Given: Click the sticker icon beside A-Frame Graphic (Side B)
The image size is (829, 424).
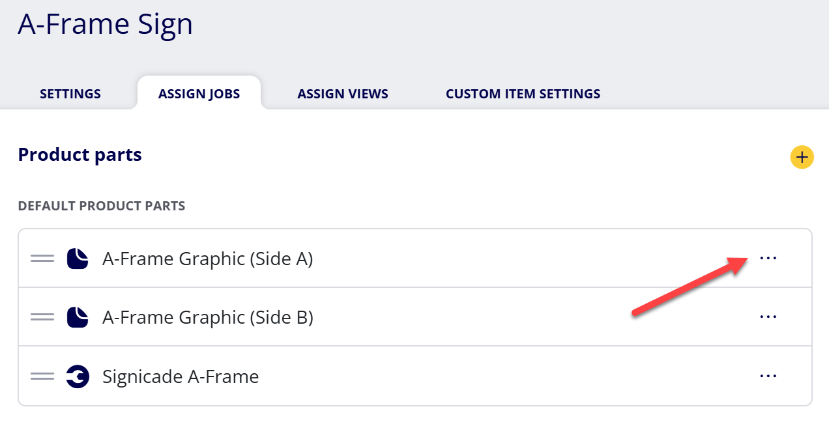Looking at the screenshot, I should [x=78, y=317].
